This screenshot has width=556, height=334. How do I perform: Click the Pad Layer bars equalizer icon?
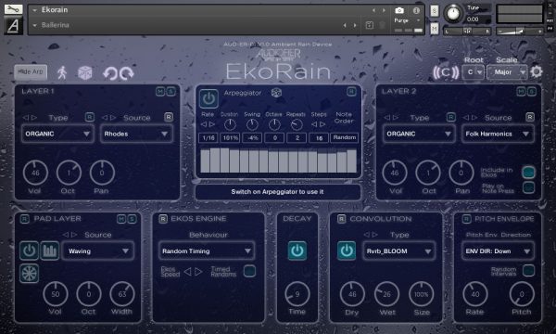[x=50, y=250]
